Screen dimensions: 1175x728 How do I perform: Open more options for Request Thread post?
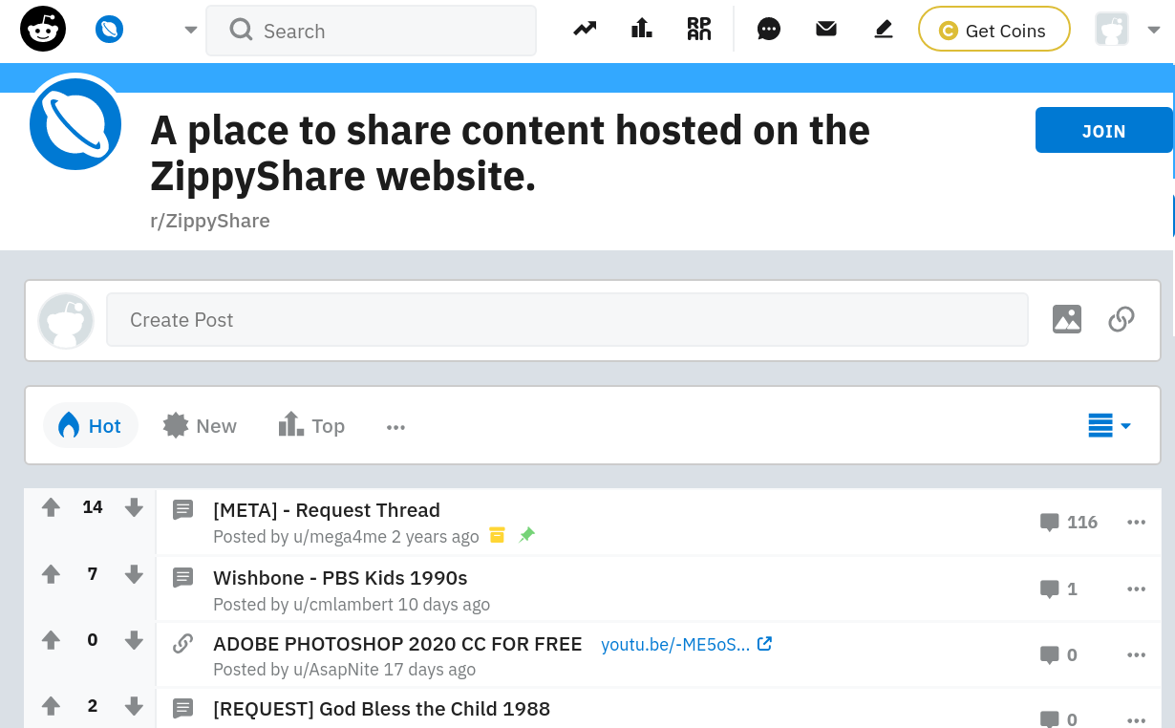click(1136, 523)
